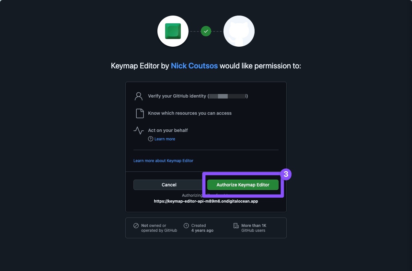Open Learn more under Act on your behalf
Viewport: 412px width, 271px height.
(165, 139)
